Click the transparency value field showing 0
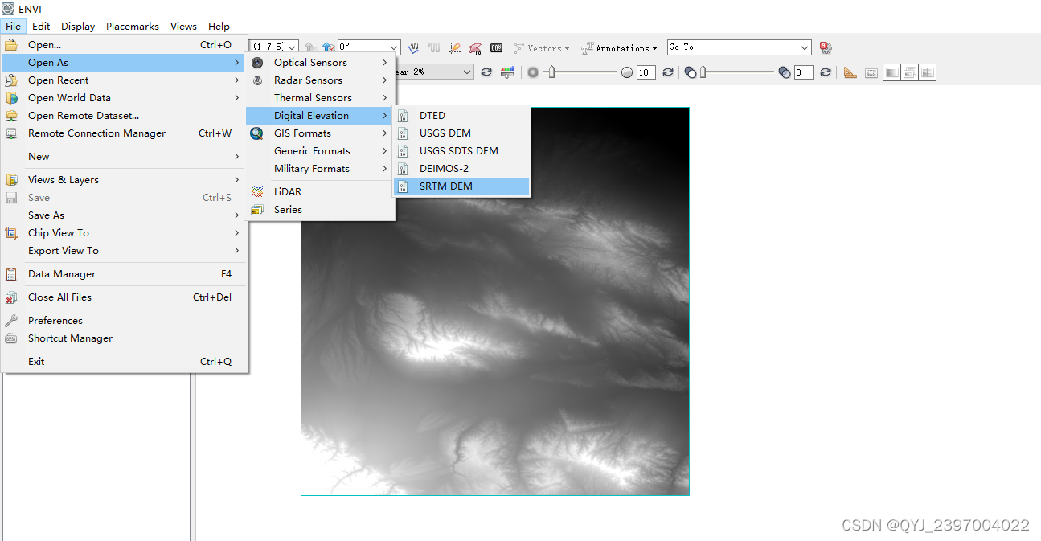1041x541 pixels. 804,72
